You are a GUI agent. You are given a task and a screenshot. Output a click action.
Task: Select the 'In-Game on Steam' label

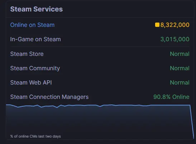click(x=35, y=39)
